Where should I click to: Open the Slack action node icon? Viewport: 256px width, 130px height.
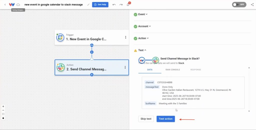click(x=61, y=67)
